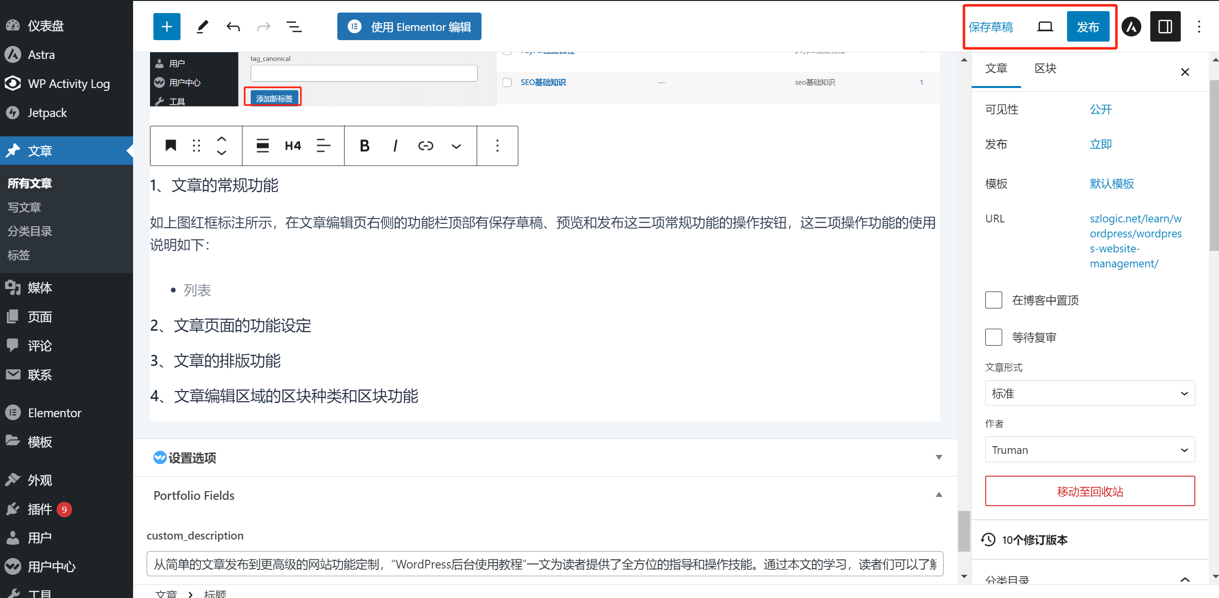Click the heading block type bookmark icon

(171, 146)
